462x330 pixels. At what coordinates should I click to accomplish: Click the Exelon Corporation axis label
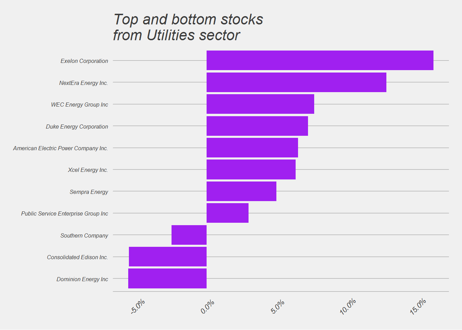click(84, 61)
